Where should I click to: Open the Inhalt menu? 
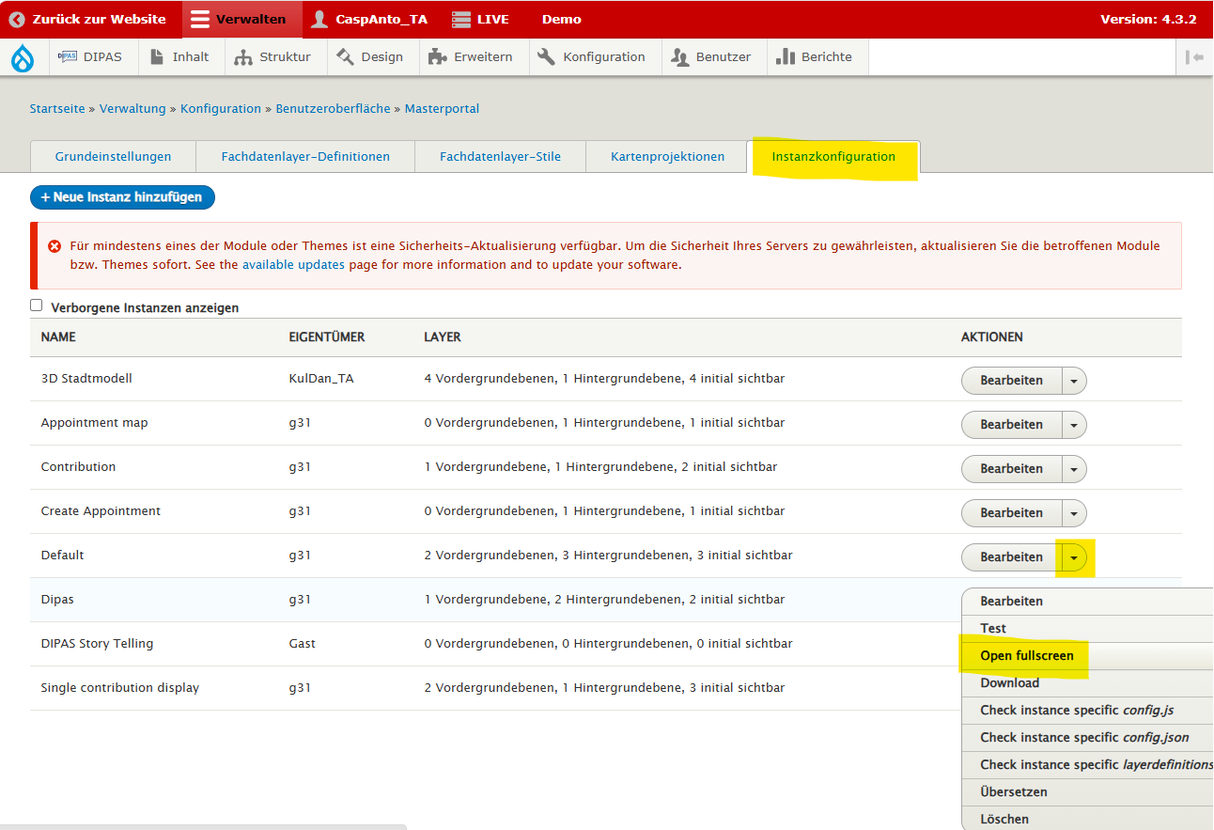[x=179, y=56]
